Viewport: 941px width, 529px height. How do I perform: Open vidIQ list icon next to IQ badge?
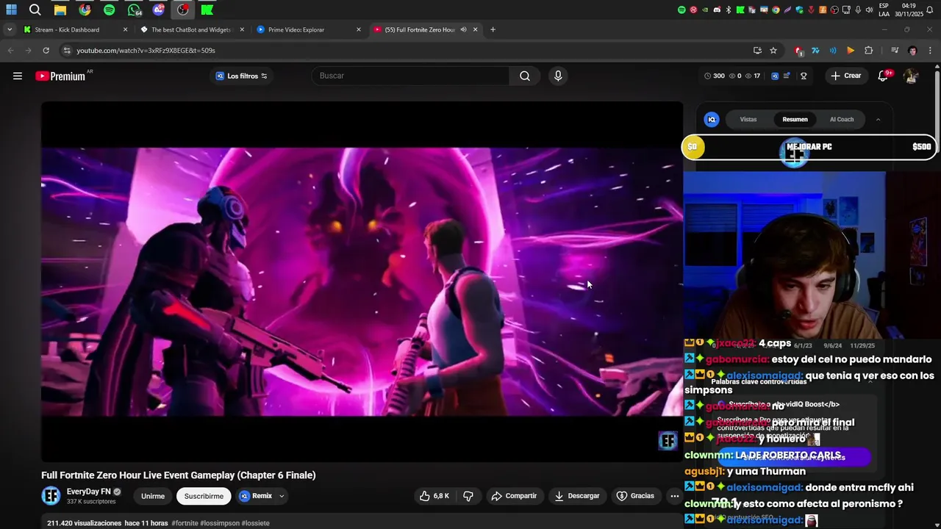coord(787,76)
